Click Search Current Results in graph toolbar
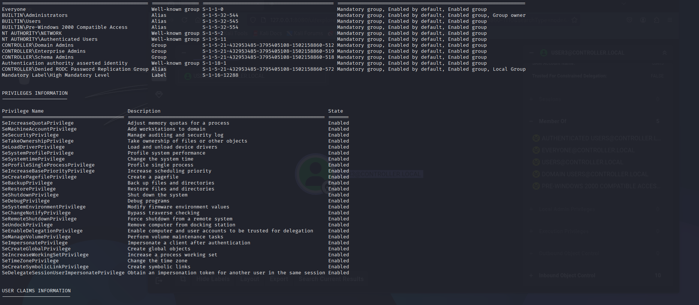Image resolution: width=699 pixels, height=305 pixels. click(x=331, y=279)
